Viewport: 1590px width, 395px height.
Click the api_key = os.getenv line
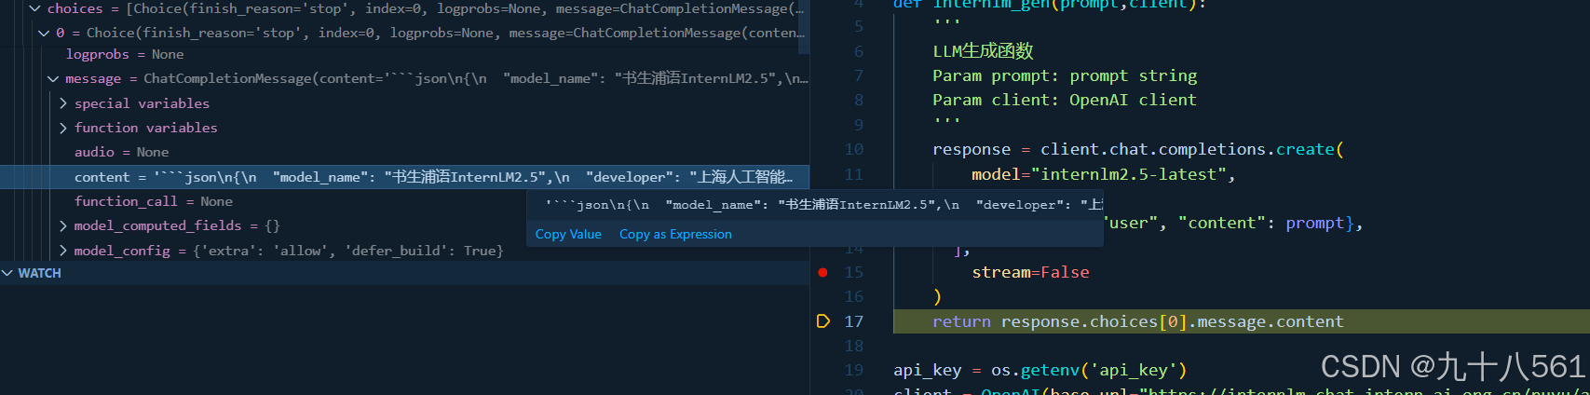1040,370
